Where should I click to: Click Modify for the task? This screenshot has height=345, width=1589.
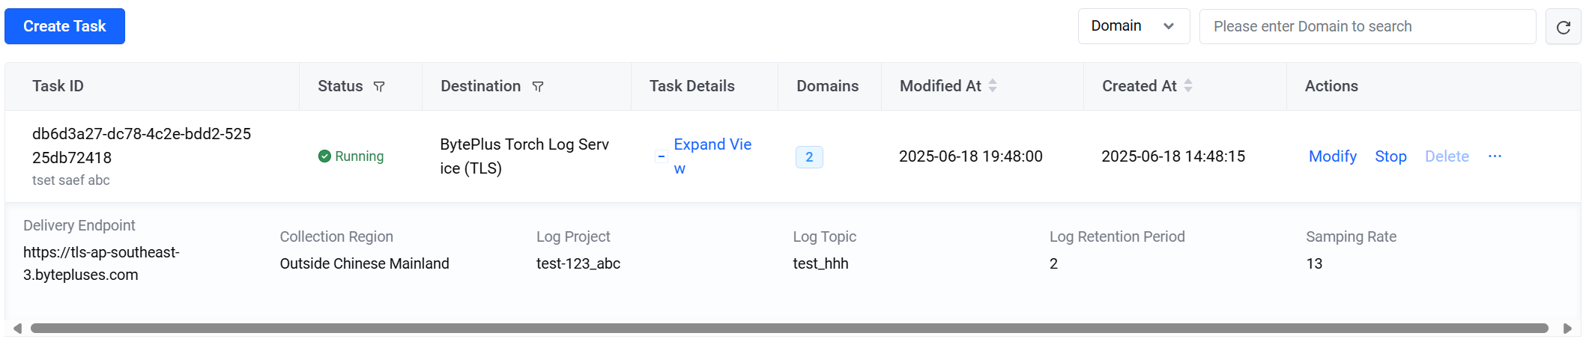click(x=1332, y=156)
